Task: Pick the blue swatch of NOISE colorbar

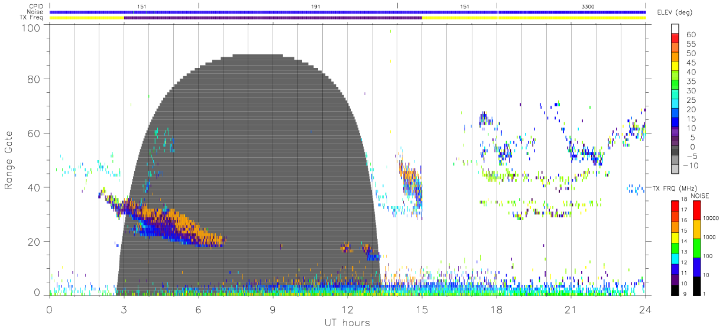Action: click(x=696, y=266)
